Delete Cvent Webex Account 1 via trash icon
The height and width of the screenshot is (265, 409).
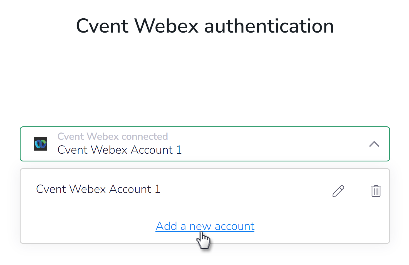point(376,191)
